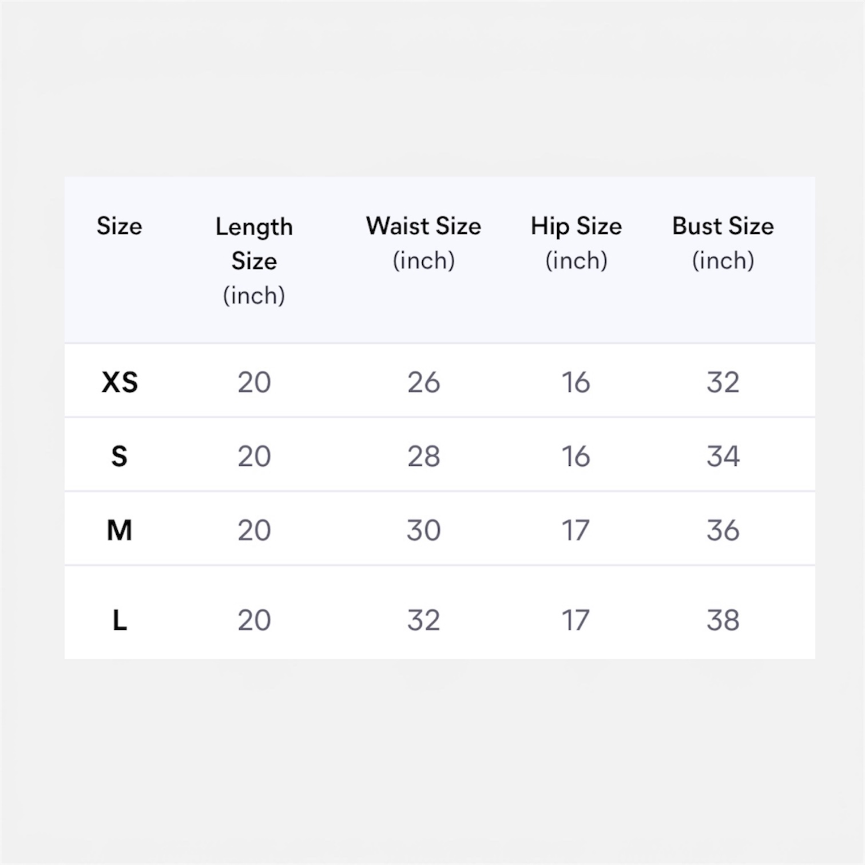
Task: Click the Size column header
Action: [119, 226]
